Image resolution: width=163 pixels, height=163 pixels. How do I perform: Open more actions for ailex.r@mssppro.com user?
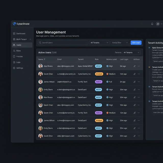tap(139, 136)
